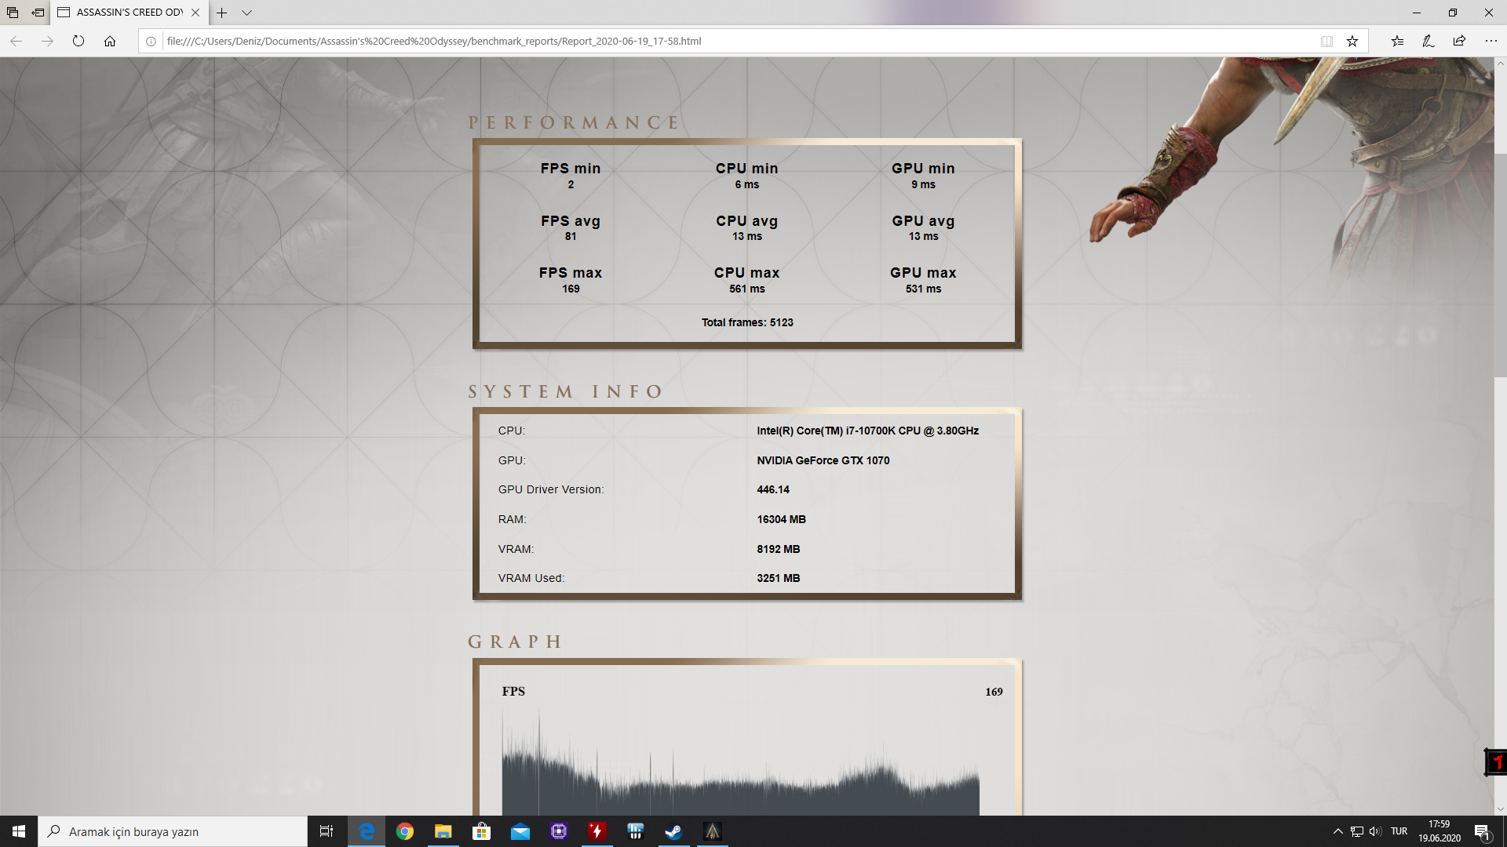Viewport: 1507px width, 847px height.
Task: Open File Explorer from taskbar
Action: pos(443,831)
